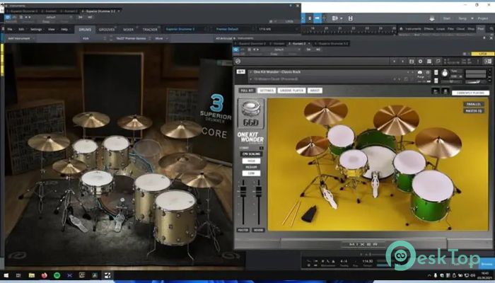Click the GGD snare logo
The image size is (495, 283).
[251, 113]
